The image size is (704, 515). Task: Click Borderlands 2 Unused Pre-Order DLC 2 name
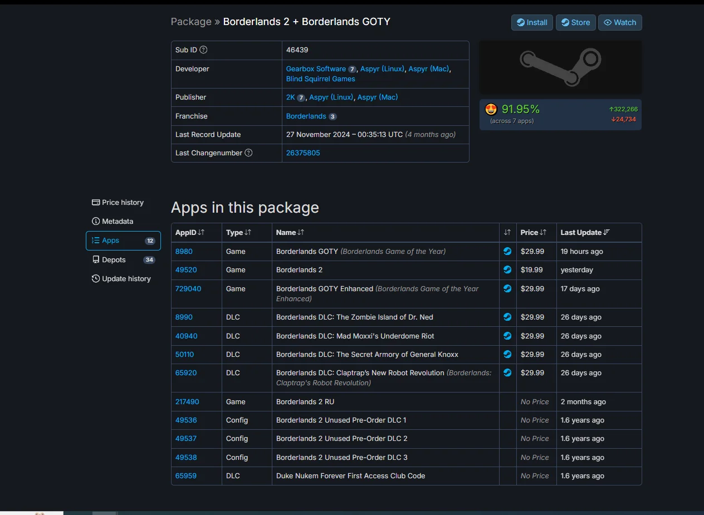pos(342,438)
